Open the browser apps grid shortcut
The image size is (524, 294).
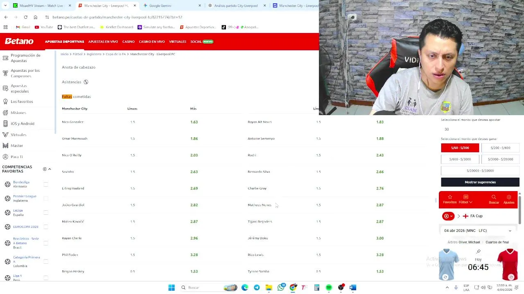[5, 27]
